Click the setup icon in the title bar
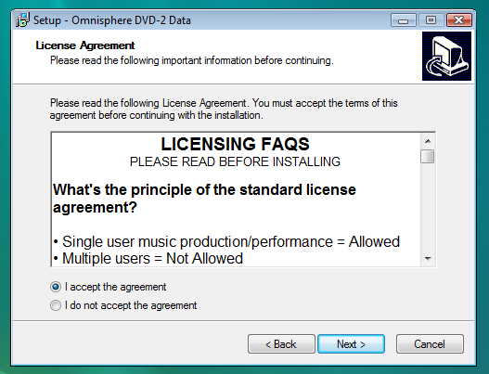The image size is (489, 374). (23, 20)
